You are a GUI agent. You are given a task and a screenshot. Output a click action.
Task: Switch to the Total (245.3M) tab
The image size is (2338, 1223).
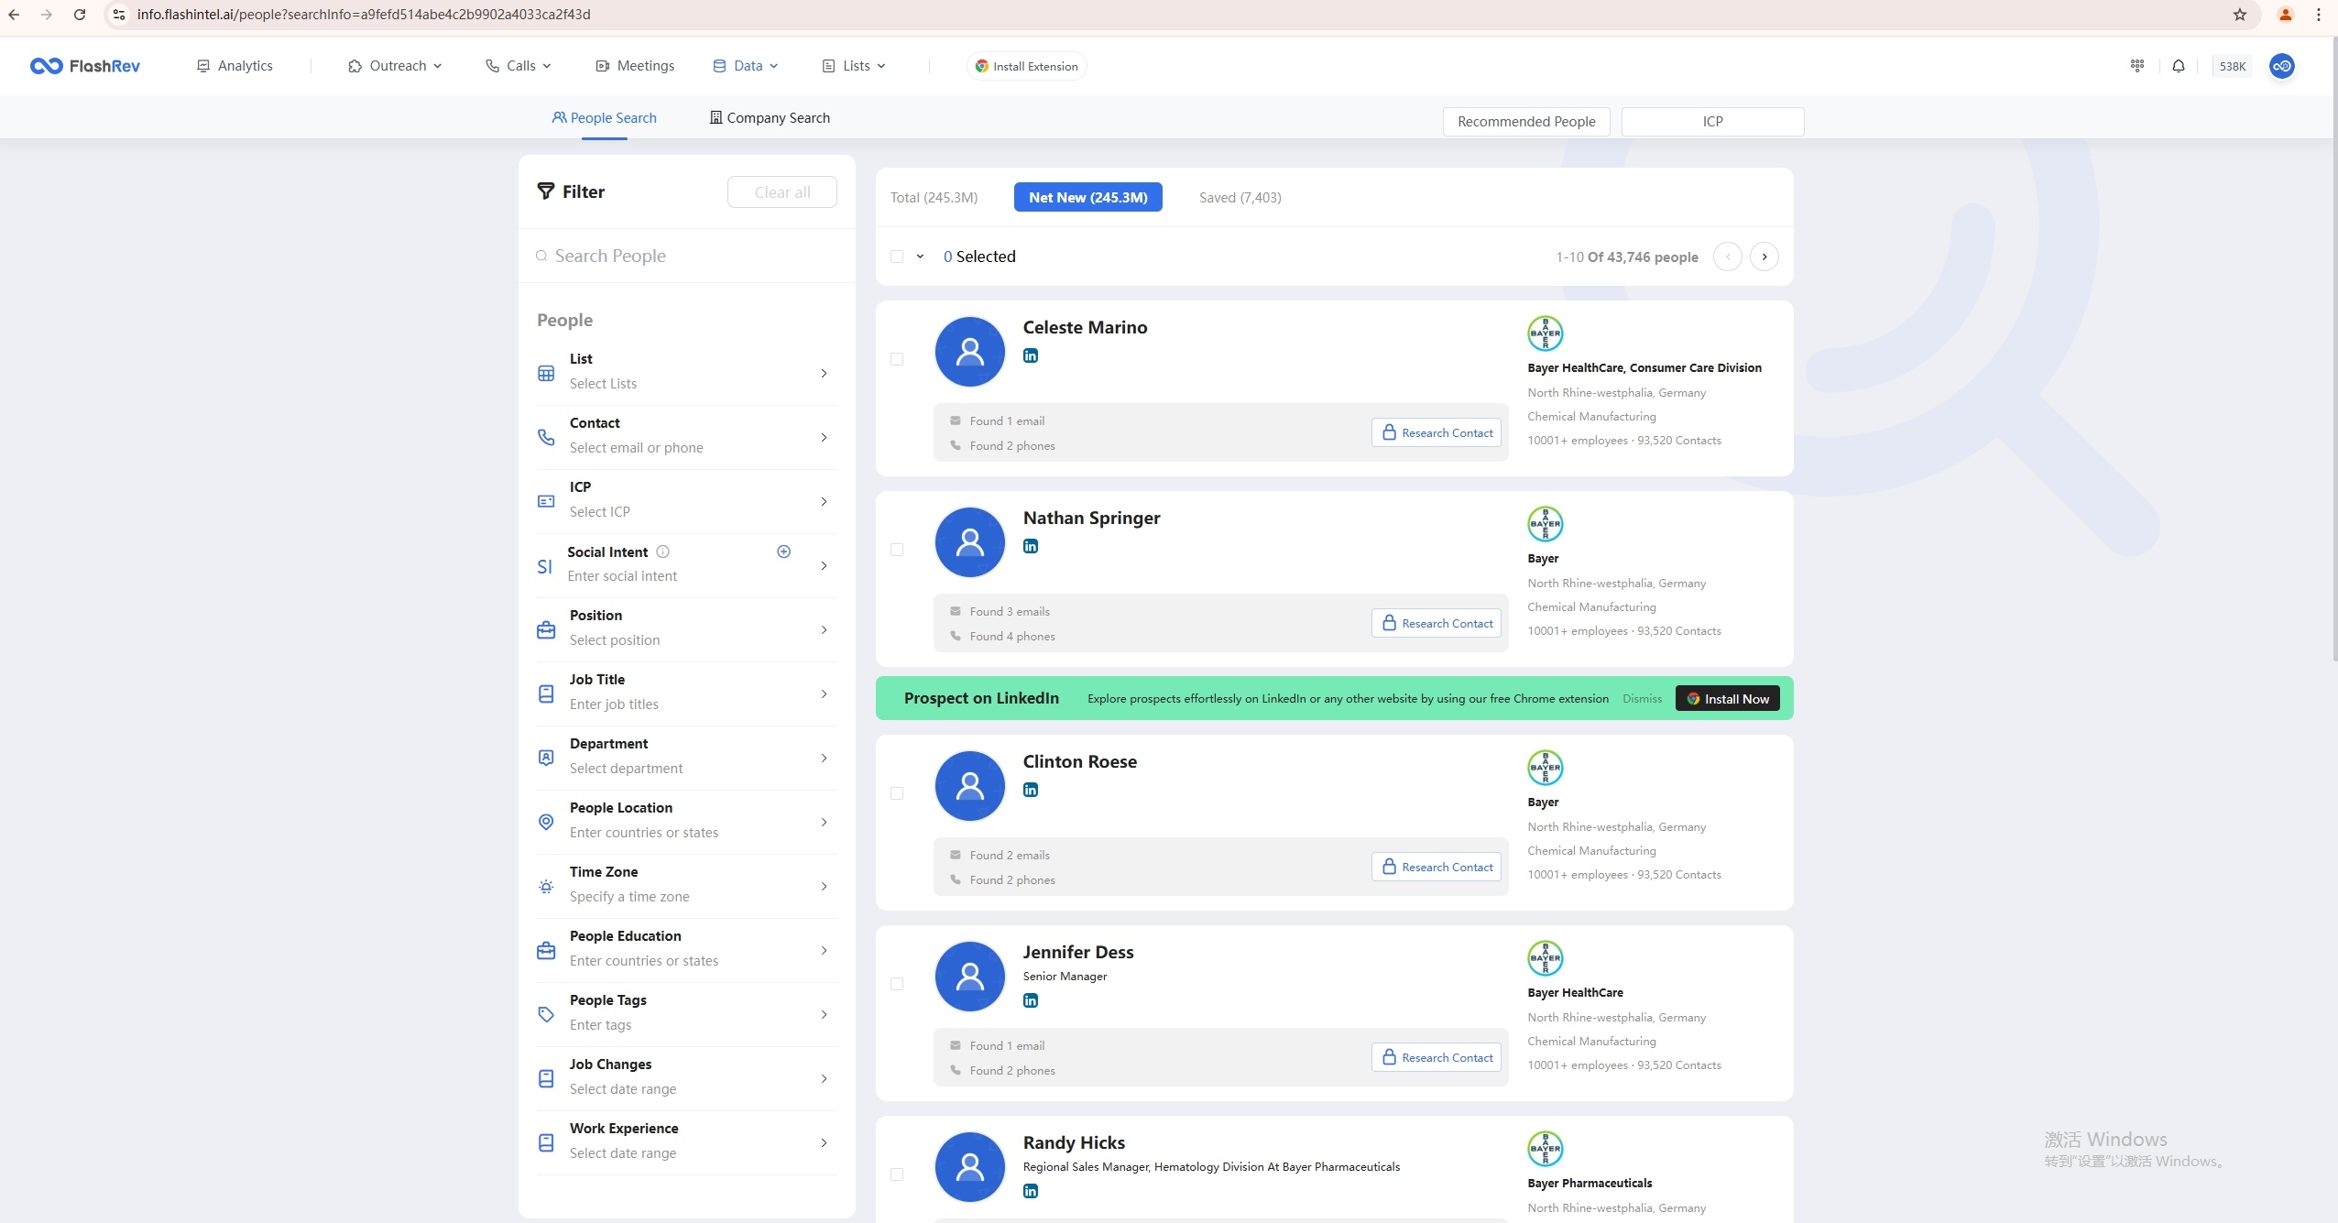934,198
